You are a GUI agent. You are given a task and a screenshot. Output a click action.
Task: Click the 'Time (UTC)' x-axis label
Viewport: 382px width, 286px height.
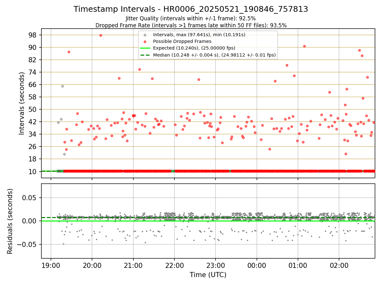[x=208, y=275]
